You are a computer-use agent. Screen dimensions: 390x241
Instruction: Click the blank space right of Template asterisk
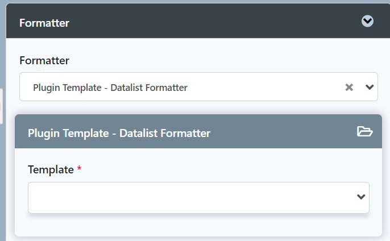(x=227, y=169)
